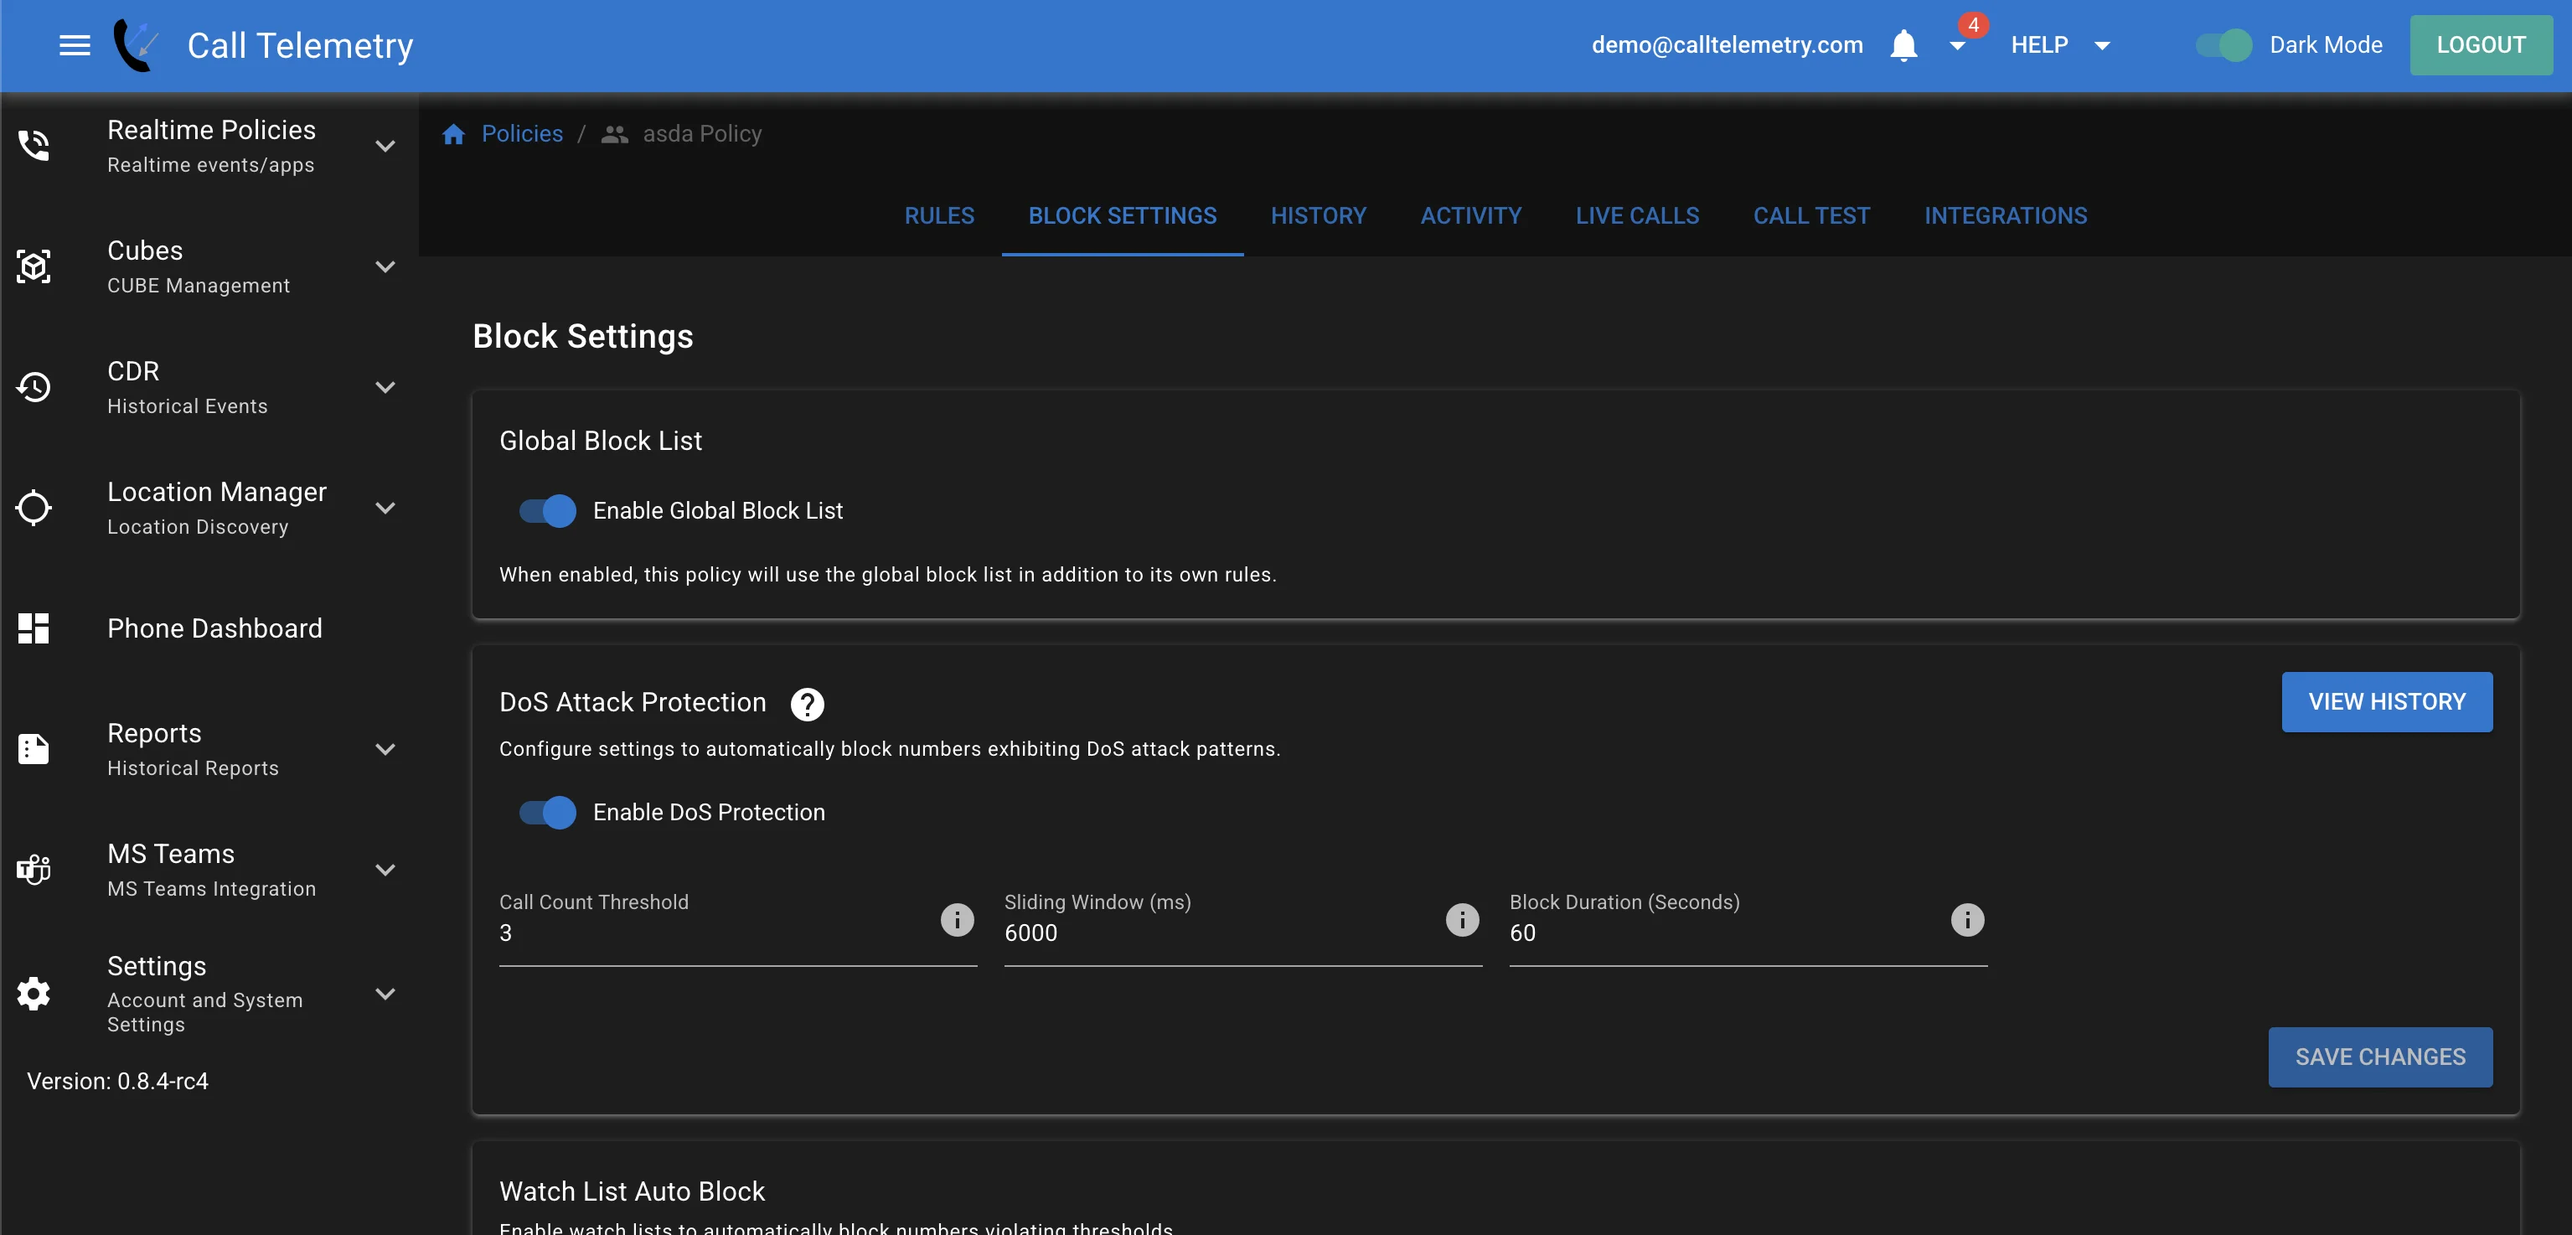This screenshot has height=1235, width=2572.
Task: Expand the Realtime Policies section
Action: click(x=385, y=146)
